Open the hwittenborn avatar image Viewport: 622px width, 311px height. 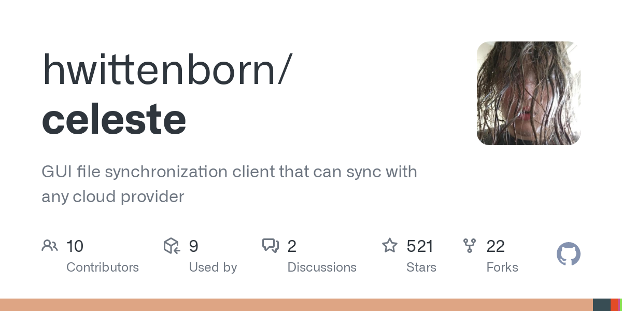[x=529, y=93]
